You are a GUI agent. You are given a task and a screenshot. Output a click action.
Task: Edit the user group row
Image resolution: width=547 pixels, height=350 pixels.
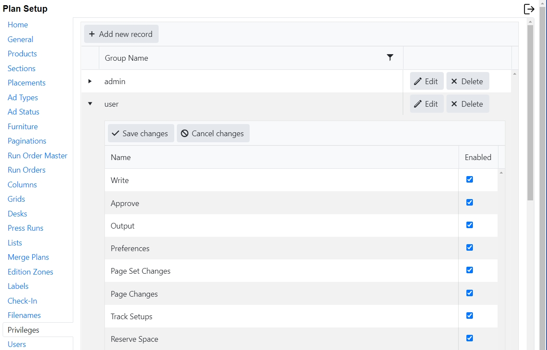point(427,104)
